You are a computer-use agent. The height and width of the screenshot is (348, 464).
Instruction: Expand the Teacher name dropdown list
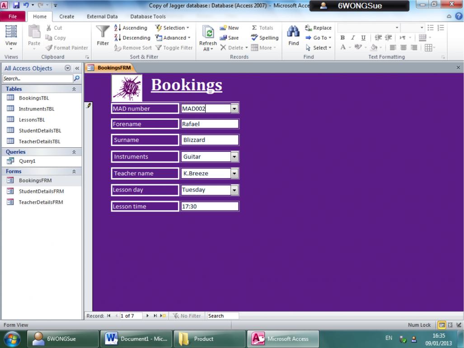tap(234, 174)
